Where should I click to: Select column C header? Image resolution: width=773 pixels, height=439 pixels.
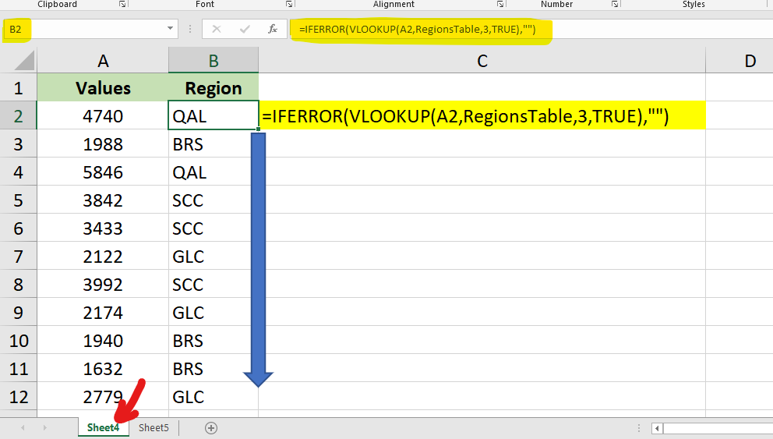[x=482, y=61]
